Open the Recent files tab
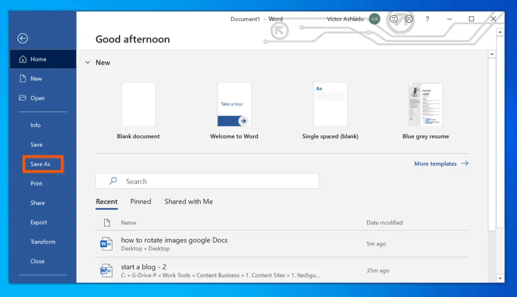 click(107, 202)
